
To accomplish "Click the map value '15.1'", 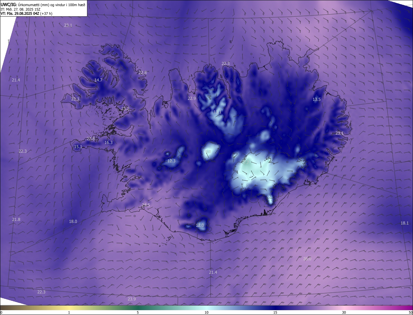I will pyautogui.click(x=78, y=147).
